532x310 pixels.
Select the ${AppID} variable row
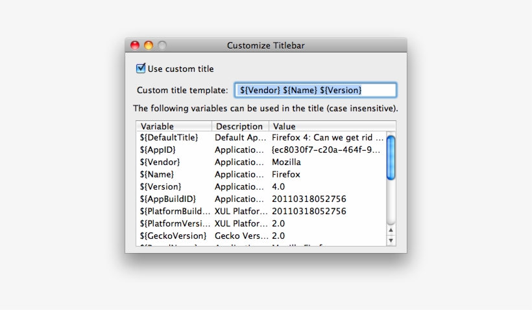[x=261, y=149]
